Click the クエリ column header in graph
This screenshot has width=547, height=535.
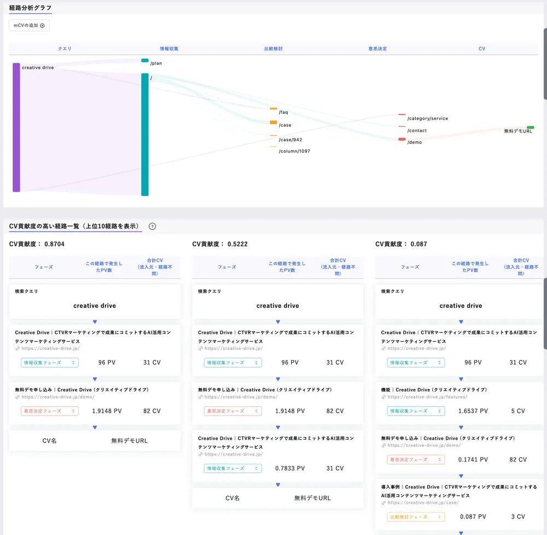[65, 49]
